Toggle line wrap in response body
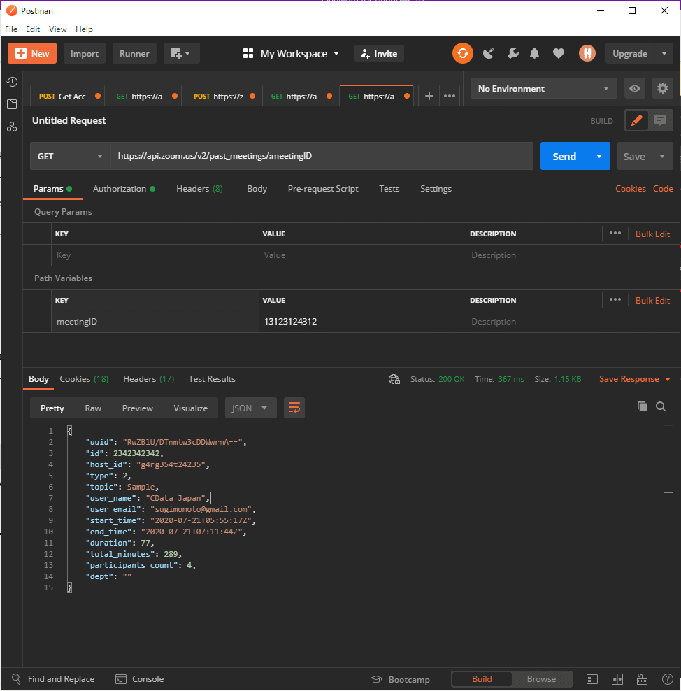This screenshot has width=681, height=691. pyautogui.click(x=294, y=408)
